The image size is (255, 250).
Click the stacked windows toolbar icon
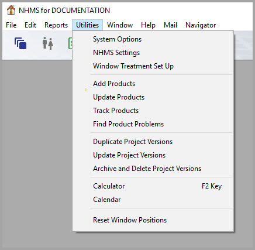(20, 43)
